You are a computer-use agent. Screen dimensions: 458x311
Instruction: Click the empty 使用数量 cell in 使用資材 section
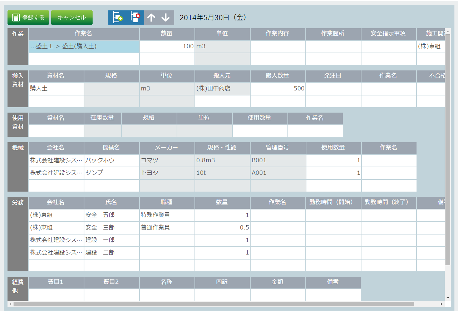click(260, 131)
